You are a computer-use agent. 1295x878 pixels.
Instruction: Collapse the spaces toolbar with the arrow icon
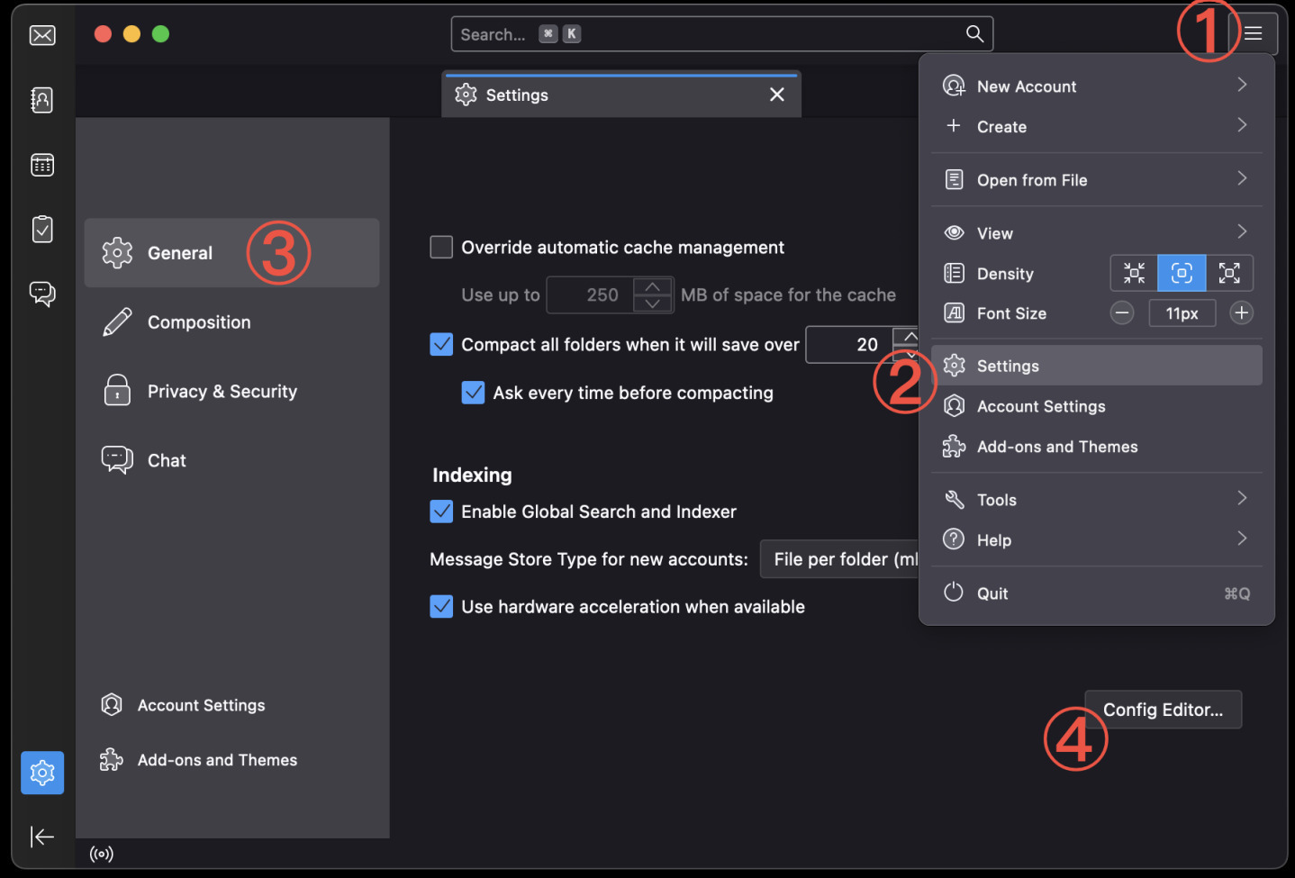[41, 837]
